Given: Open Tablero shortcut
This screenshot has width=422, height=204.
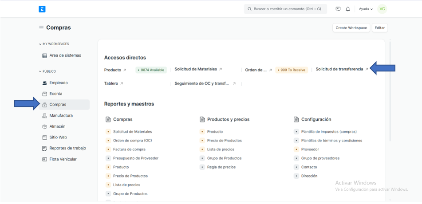Looking at the screenshot, I should point(111,84).
